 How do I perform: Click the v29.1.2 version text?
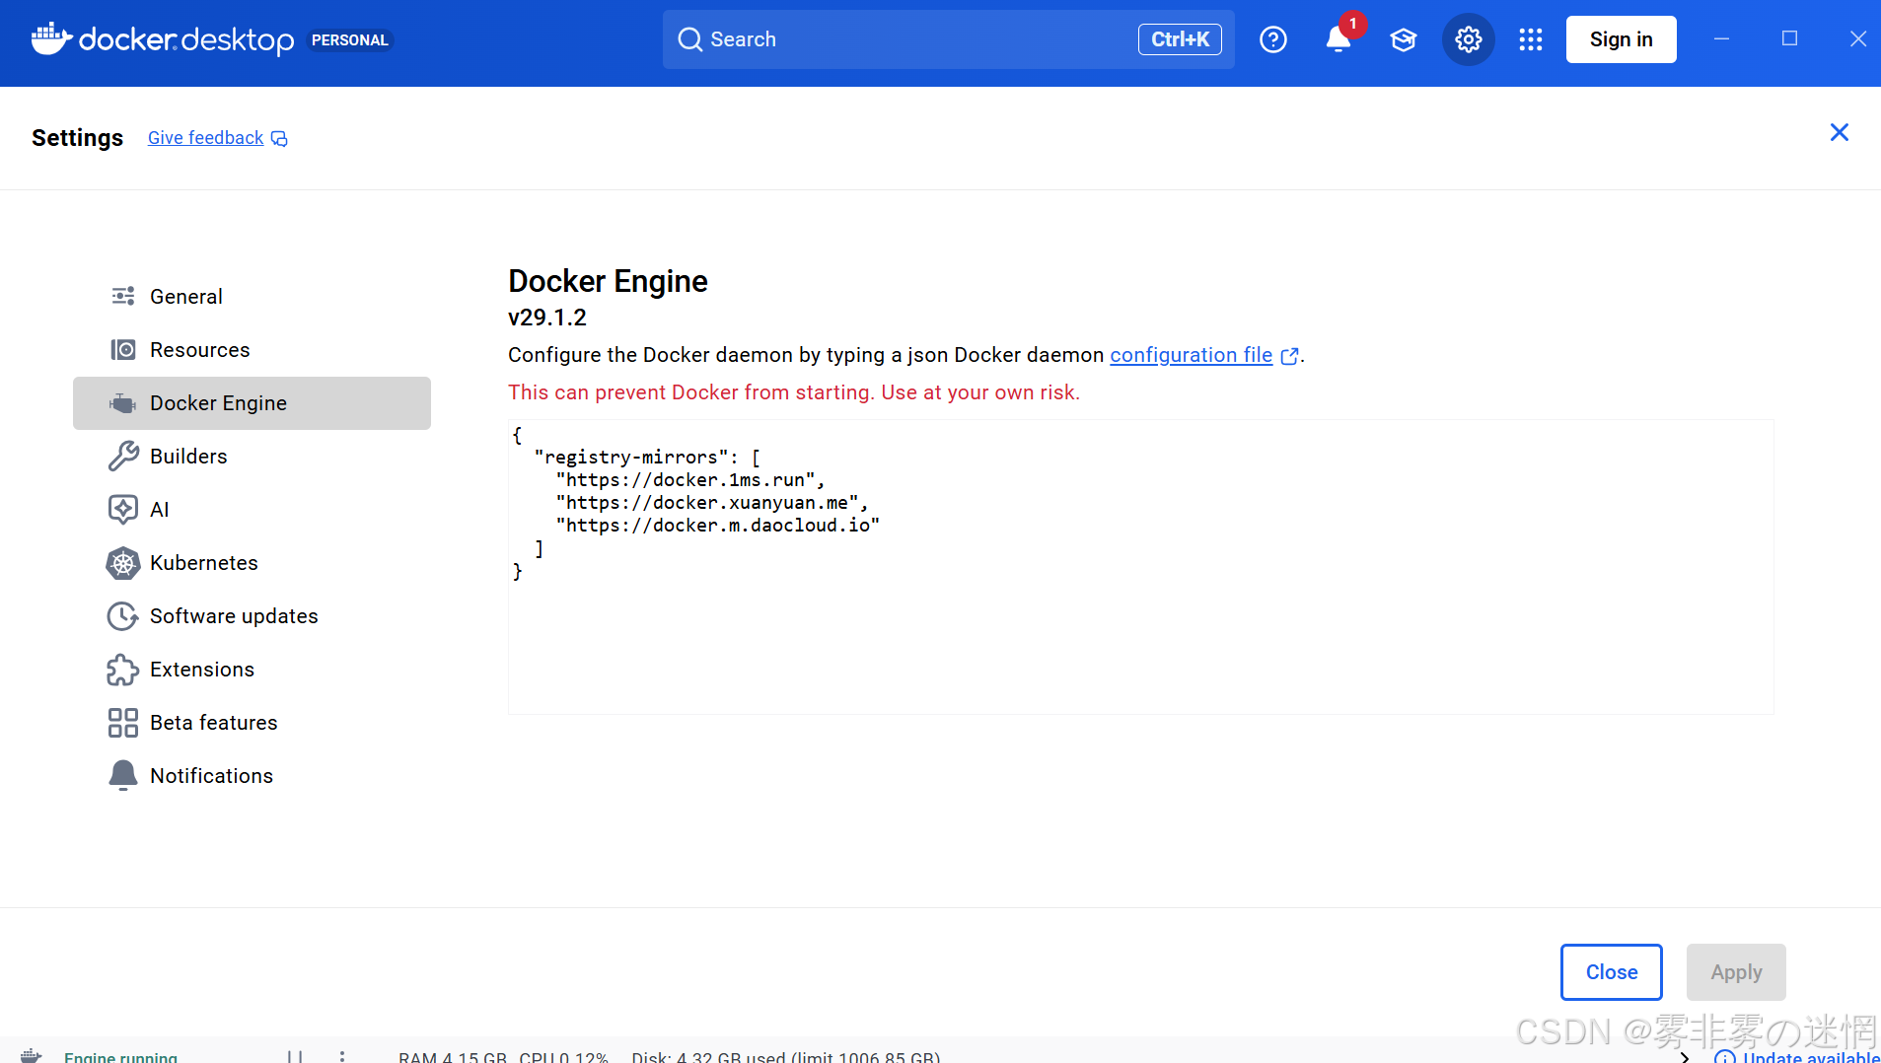pyautogui.click(x=547, y=318)
